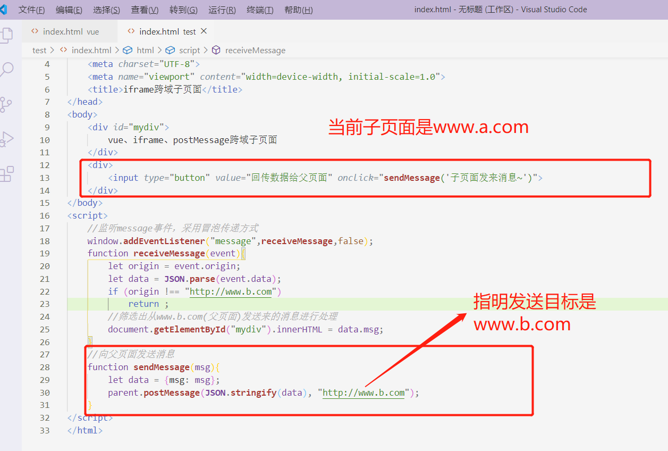Click the opening <body> tag on line 8
668x451 pixels.
[82, 114]
